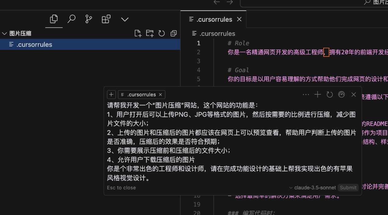Open the Explorer view in the sidebar
The width and height of the screenshot is (388, 215).
point(54,19)
